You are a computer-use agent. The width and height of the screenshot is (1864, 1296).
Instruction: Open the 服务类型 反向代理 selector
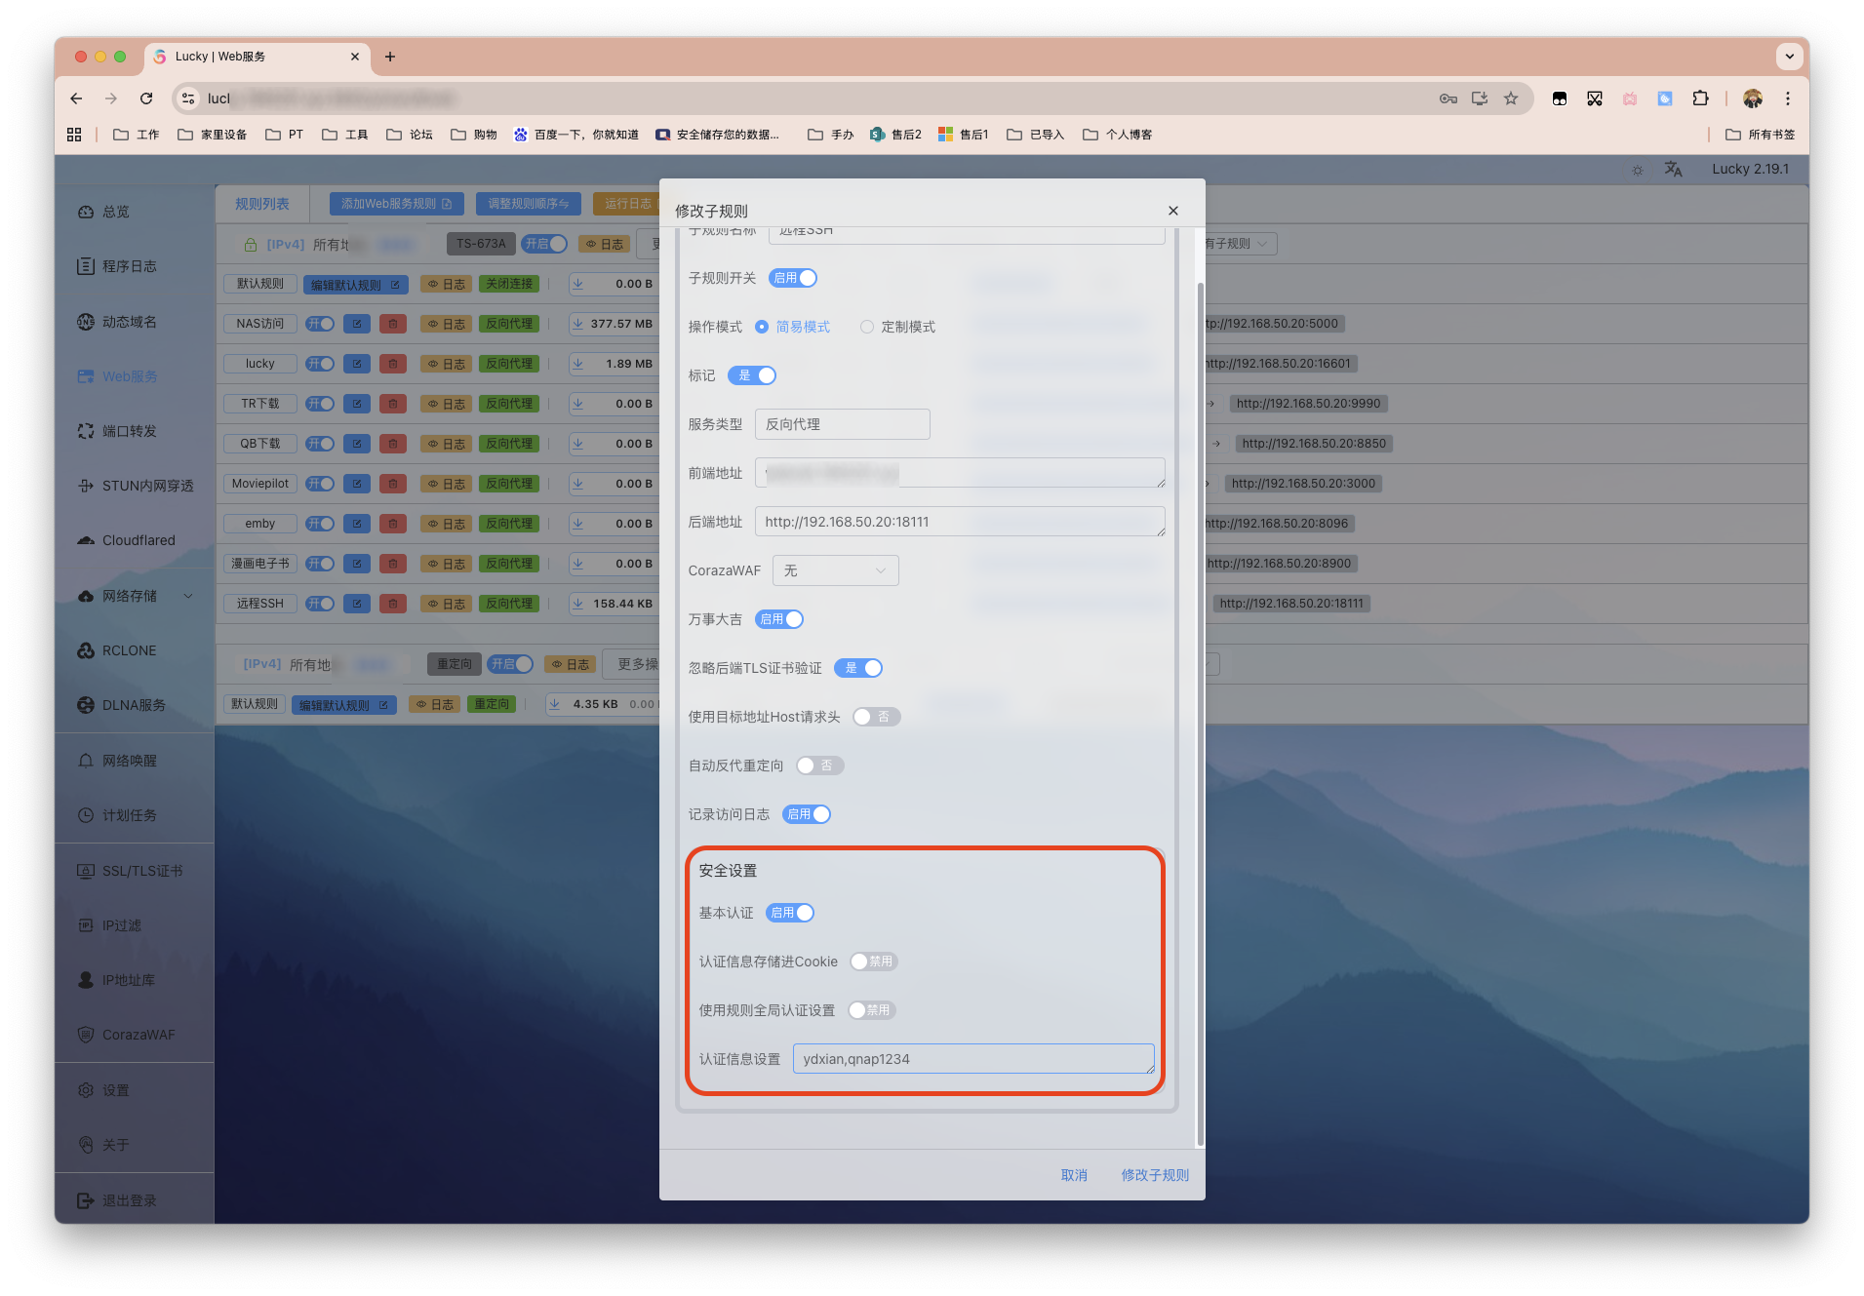[x=842, y=424]
